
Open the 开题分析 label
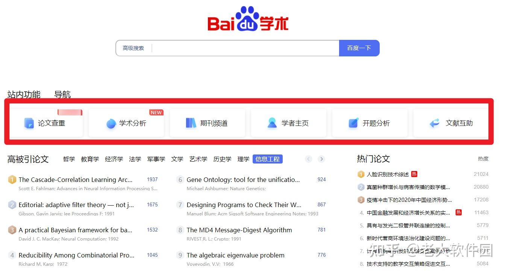coord(376,123)
